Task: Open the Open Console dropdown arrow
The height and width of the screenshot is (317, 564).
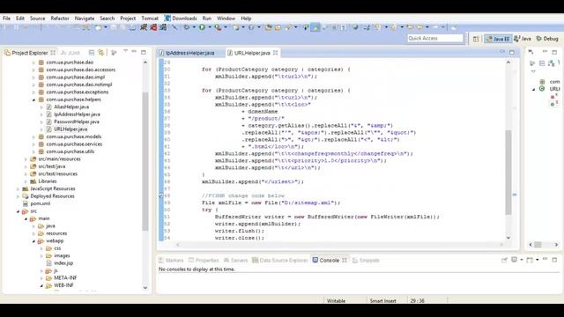Action: coord(537,260)
